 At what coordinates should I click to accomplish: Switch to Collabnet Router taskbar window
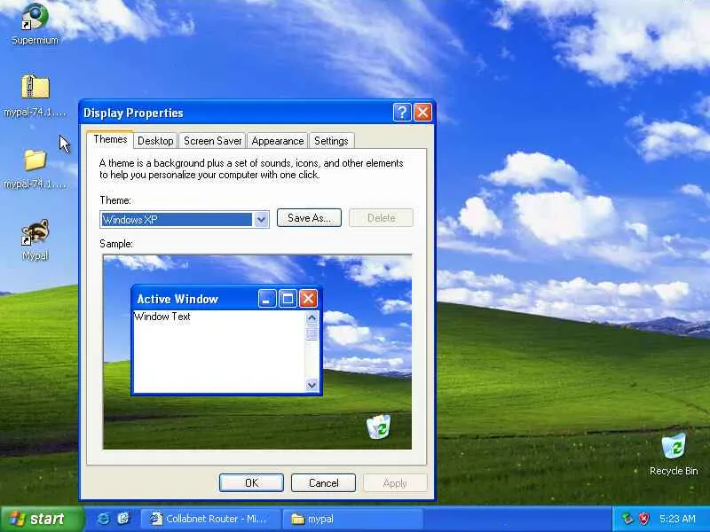click(x=209, y=519)
